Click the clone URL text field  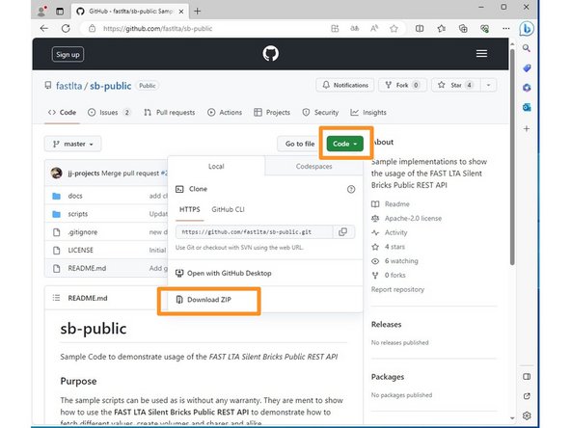(255, 231)
